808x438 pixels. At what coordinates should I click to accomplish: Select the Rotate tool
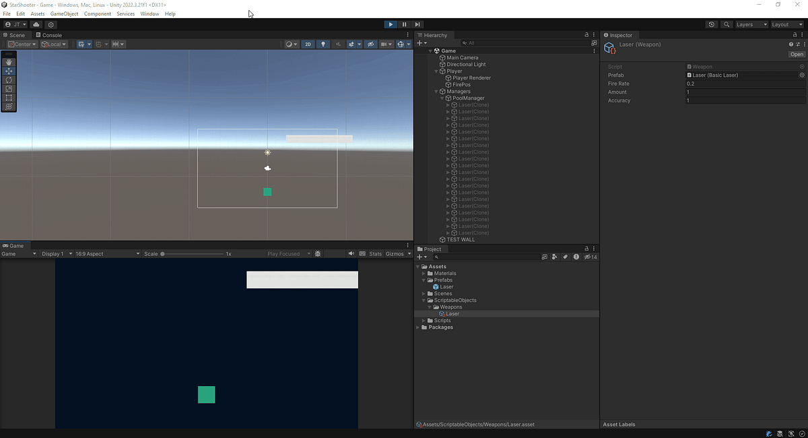click(9, 80)
